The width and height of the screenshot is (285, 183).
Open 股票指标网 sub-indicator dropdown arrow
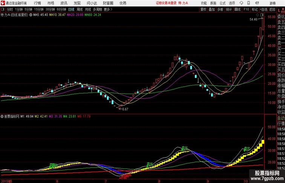click(x=2, y=116)
